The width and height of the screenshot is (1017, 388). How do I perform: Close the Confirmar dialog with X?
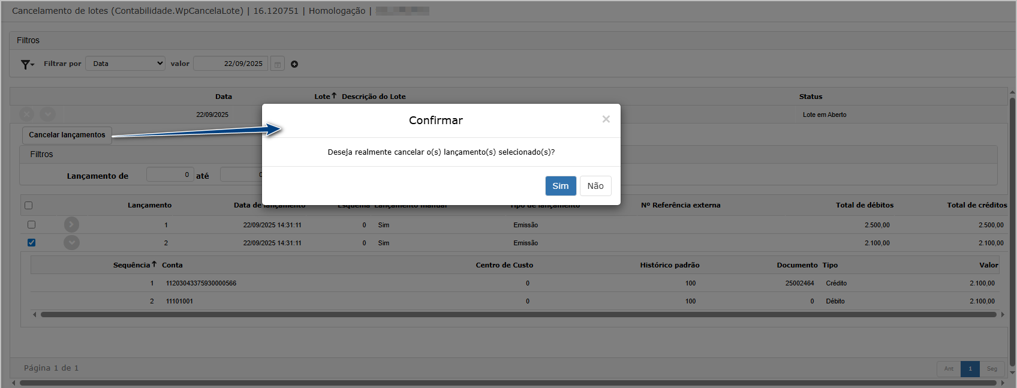(x=606, y=119)
